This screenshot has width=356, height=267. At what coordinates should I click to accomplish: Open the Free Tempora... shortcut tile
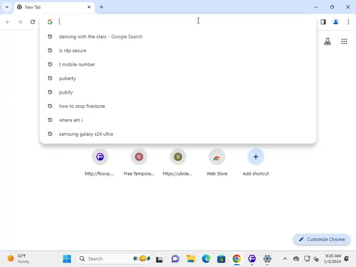(x=139, y=162)
